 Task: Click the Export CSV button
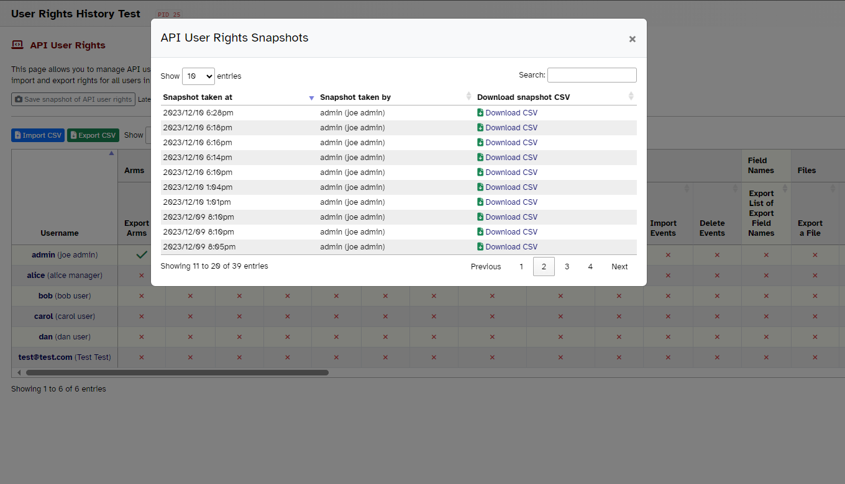pos(93,135)
